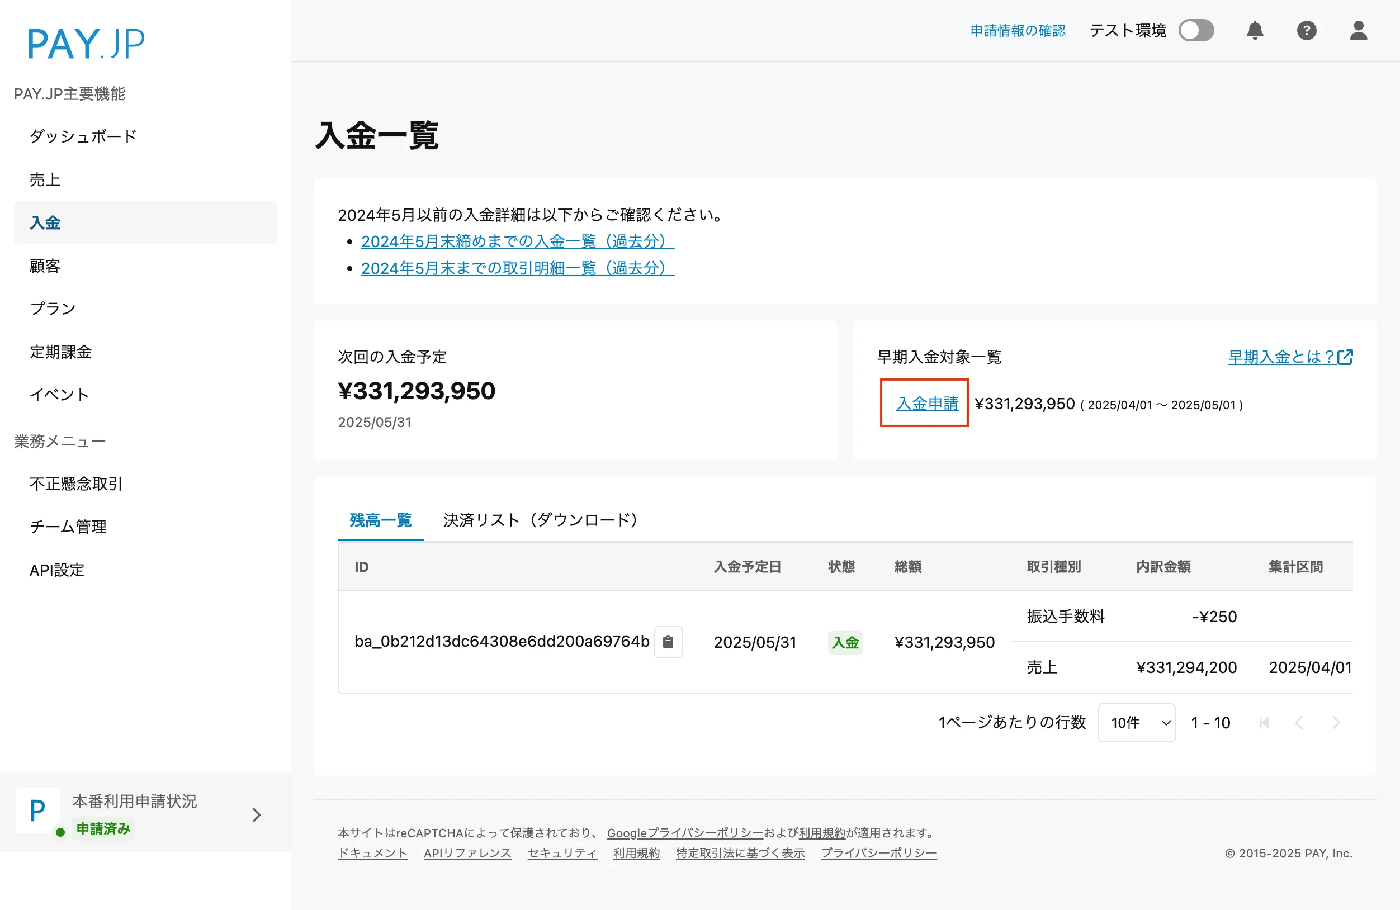Switch to the 決済リスト（ダウンロード）tab
The height and width of the screenshot is (910, 1400).
(x=540, y=520)
